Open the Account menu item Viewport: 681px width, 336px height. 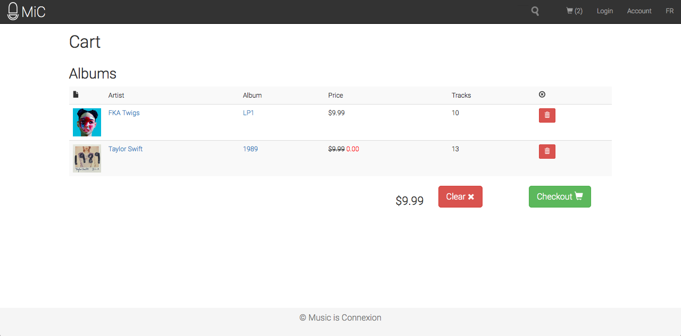pyautogui.click(x=639, y=11)
